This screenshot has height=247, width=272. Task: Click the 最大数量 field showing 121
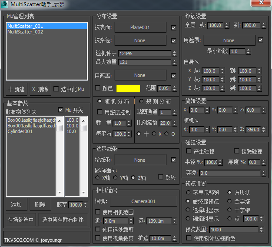[x=145, y=62]
